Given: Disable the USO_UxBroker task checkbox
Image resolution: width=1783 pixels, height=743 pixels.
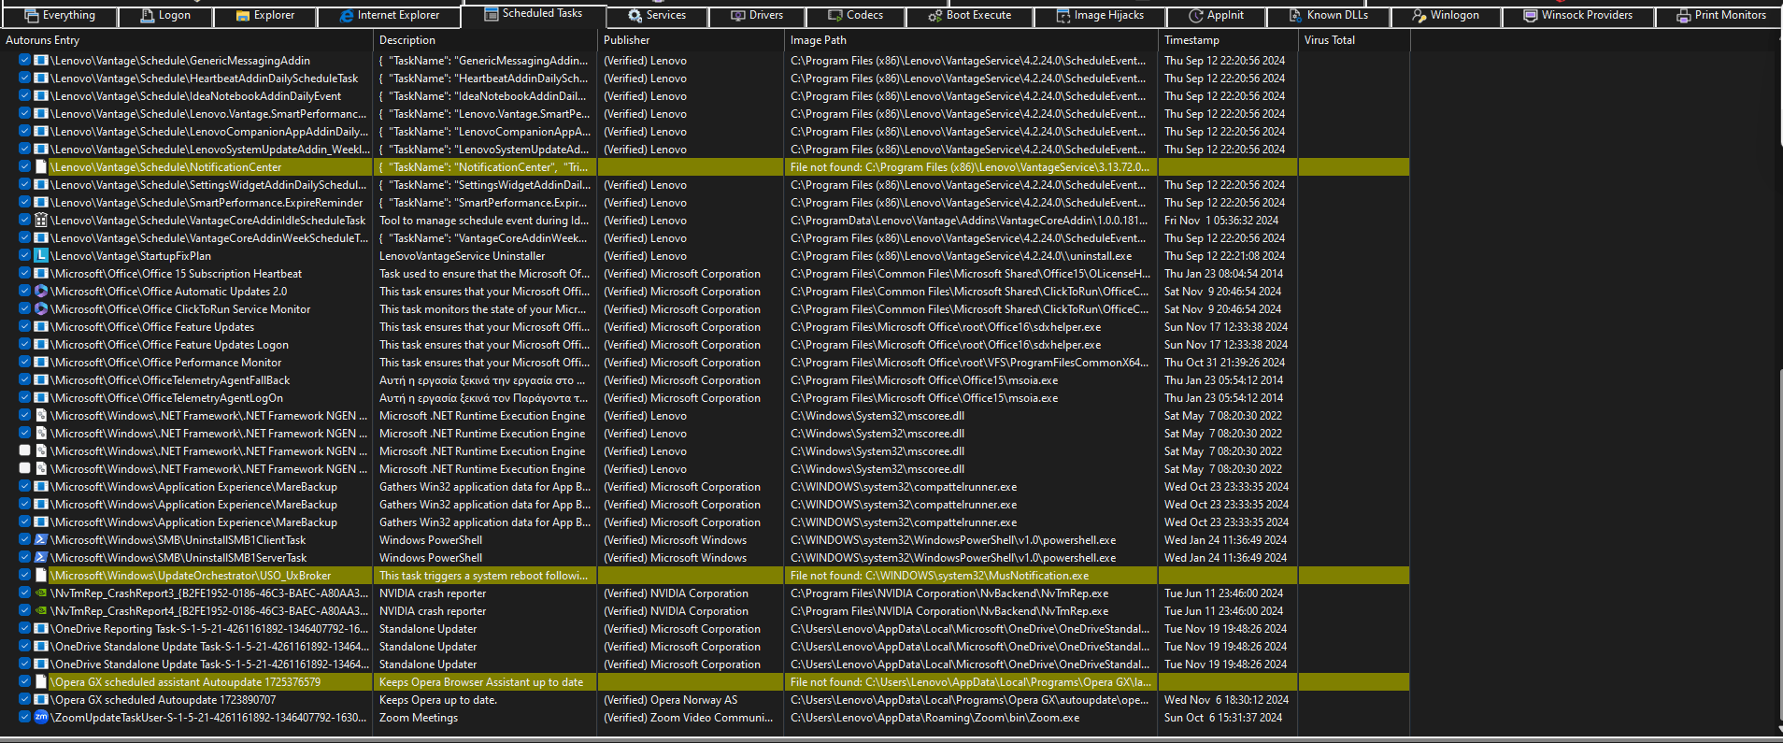Looking at the screenshot, I should tap(25, 576).
